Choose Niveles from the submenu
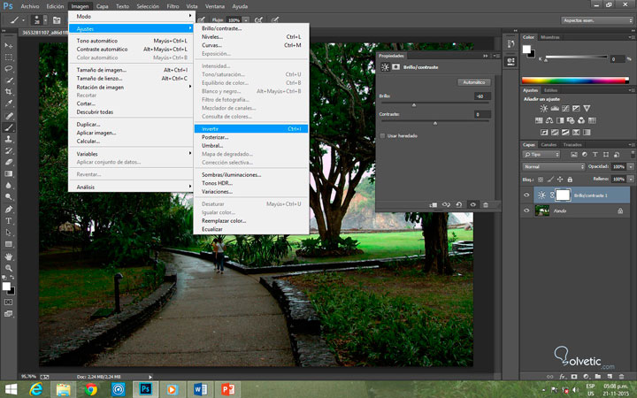 (x=251, y=36)
